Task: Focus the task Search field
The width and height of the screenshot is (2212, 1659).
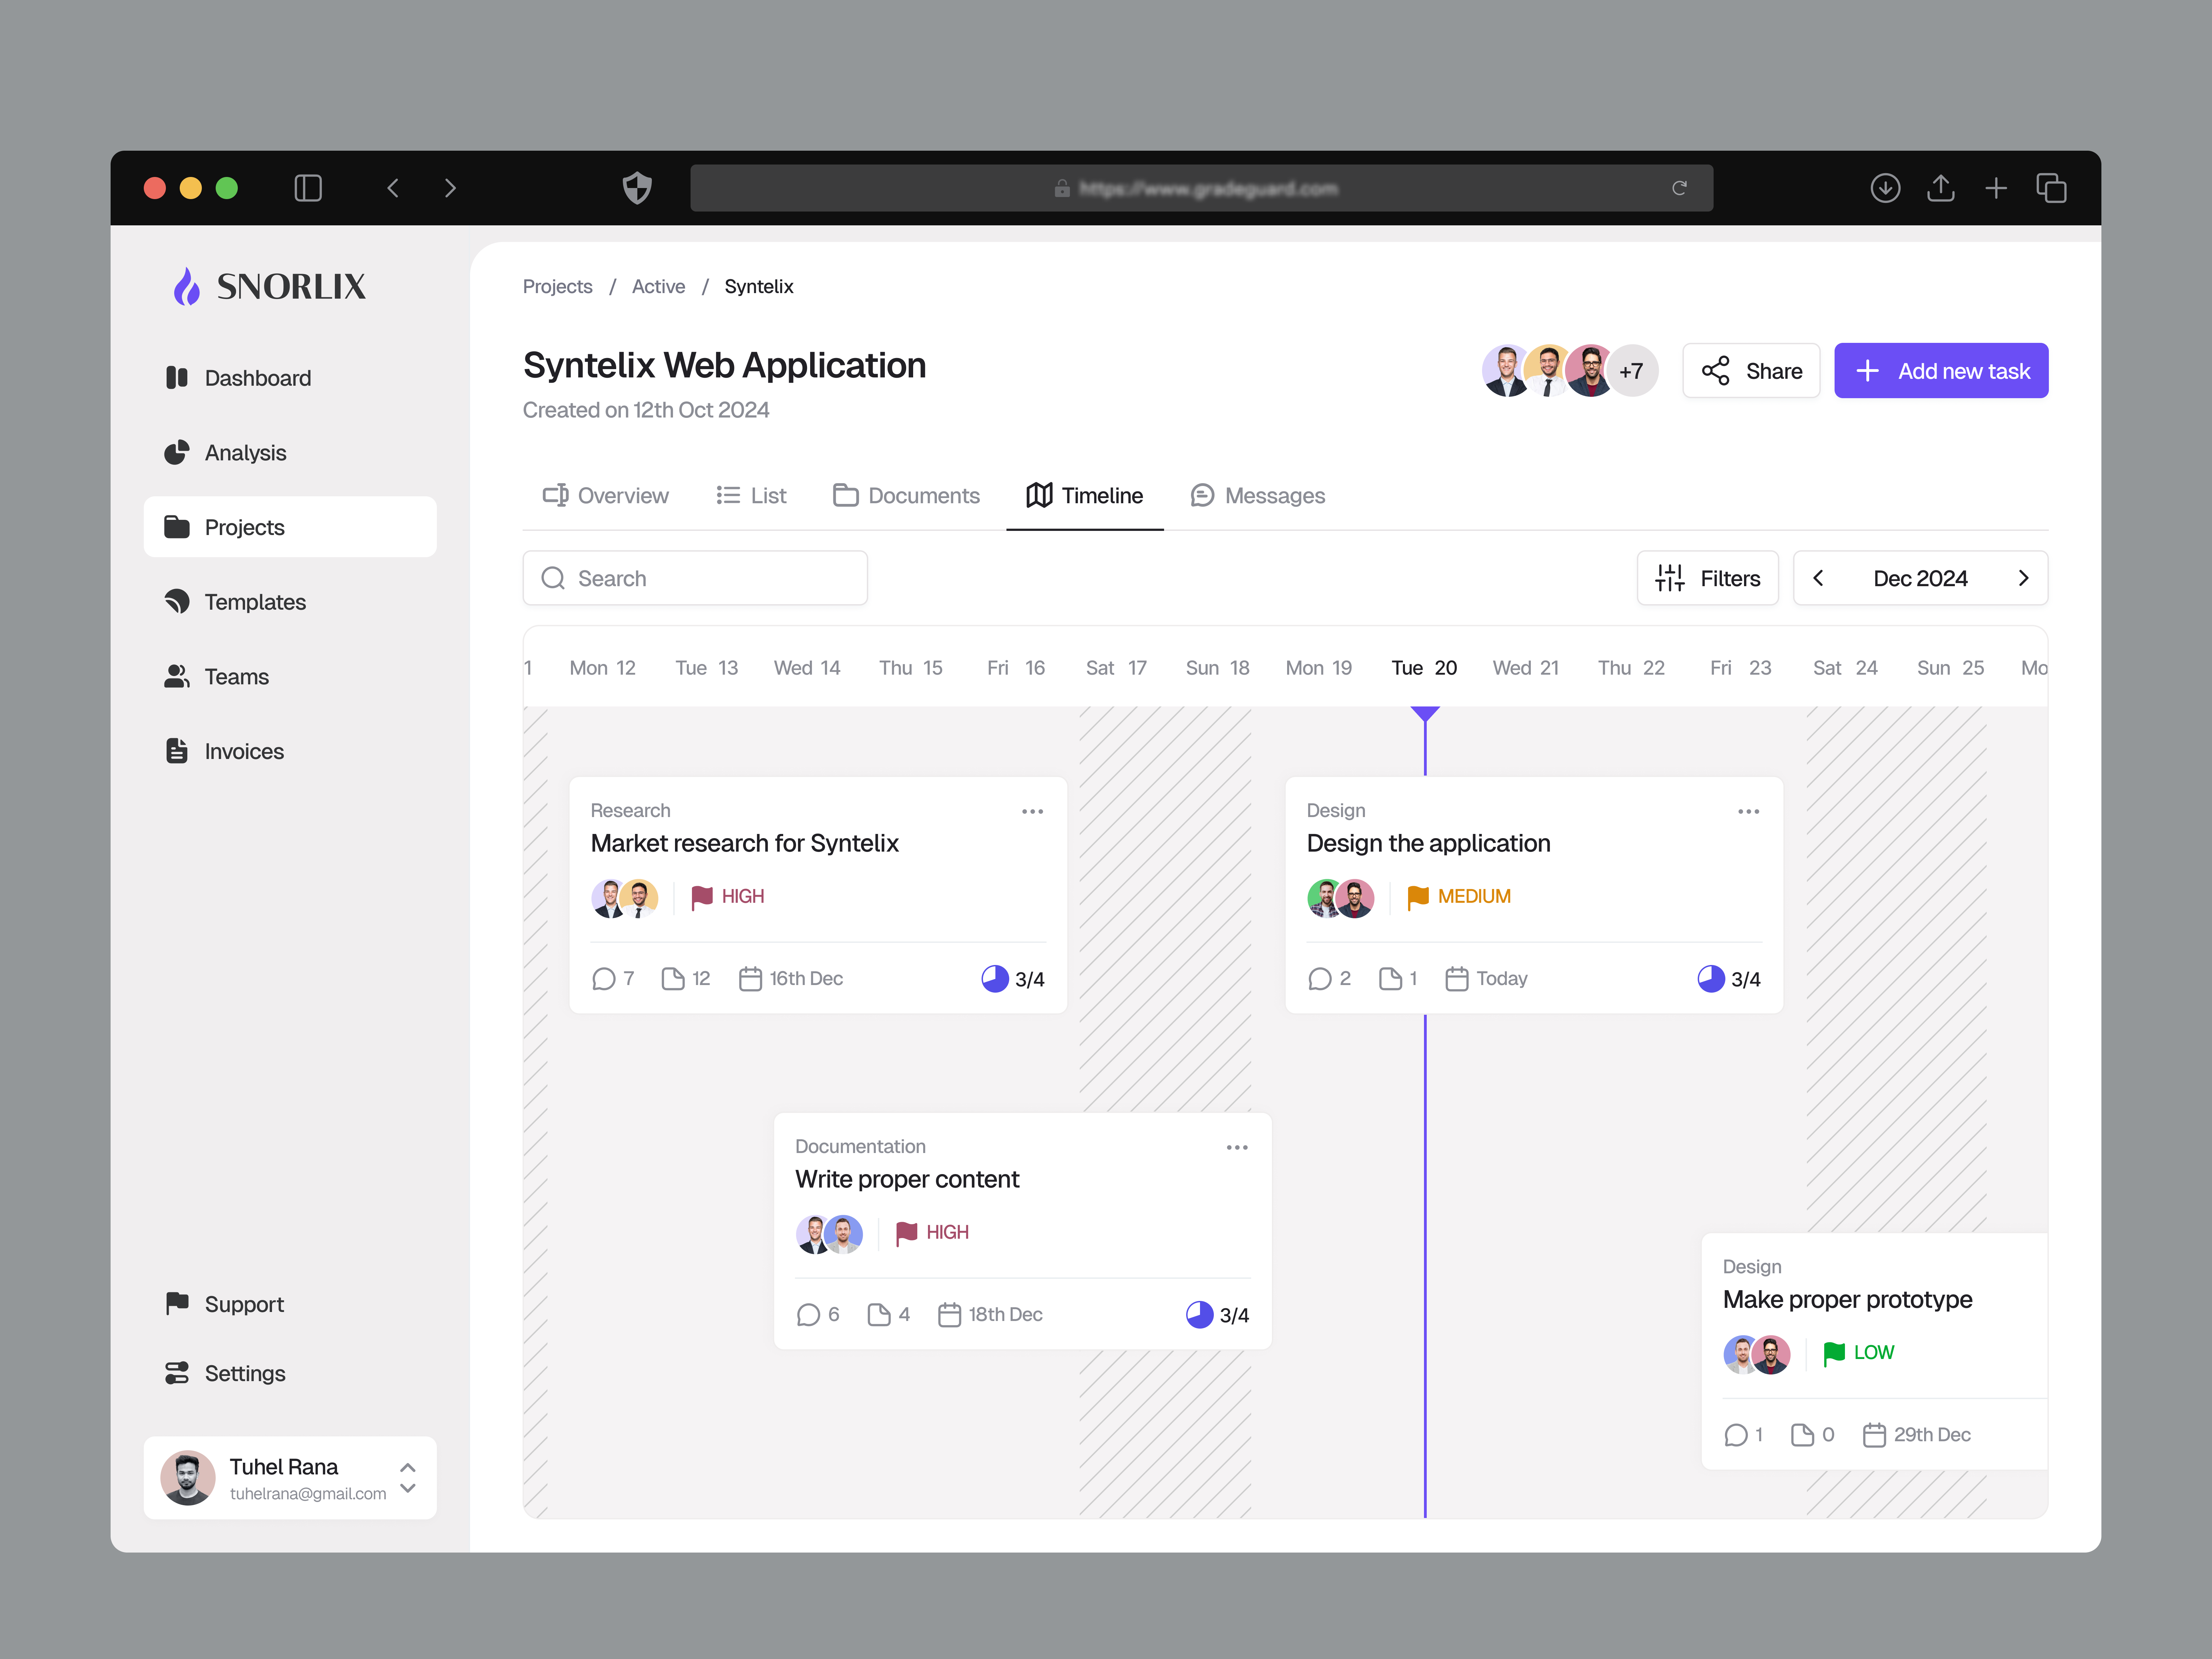Action: 695,578
